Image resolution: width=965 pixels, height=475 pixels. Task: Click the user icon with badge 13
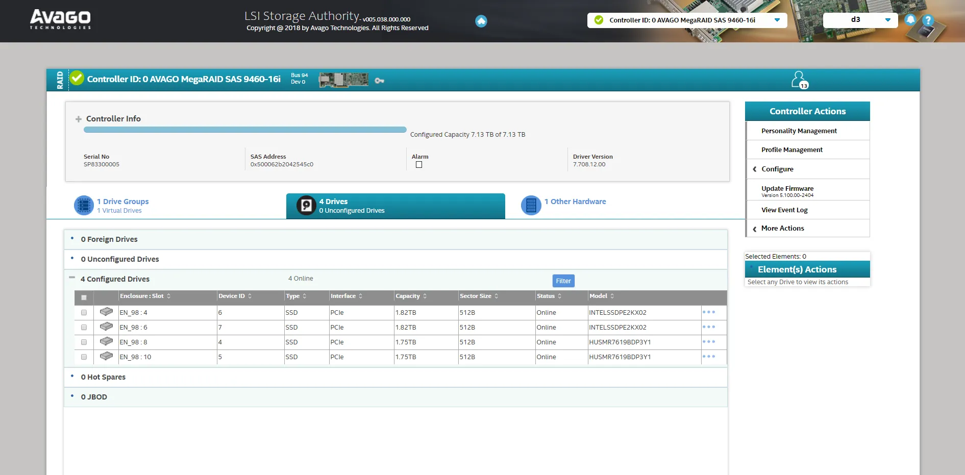point(799,80)
